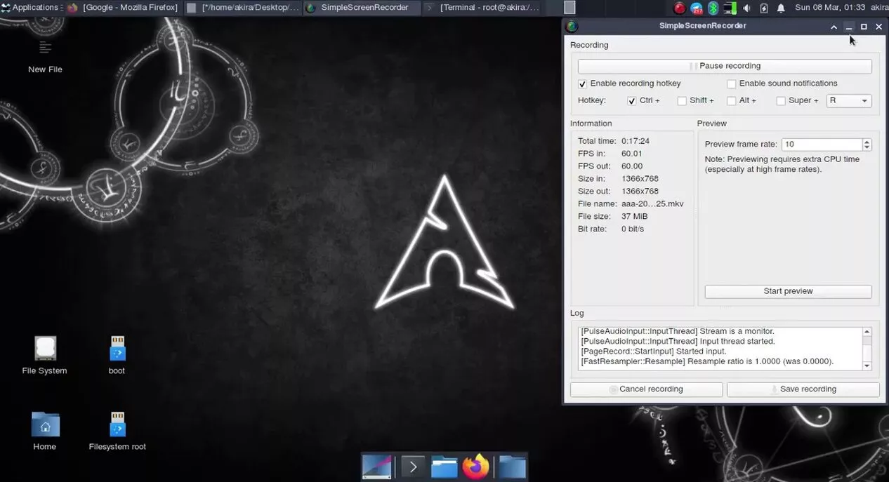Open the notifications bell icon
The image size is (889, 482).
tap(781, 8)
